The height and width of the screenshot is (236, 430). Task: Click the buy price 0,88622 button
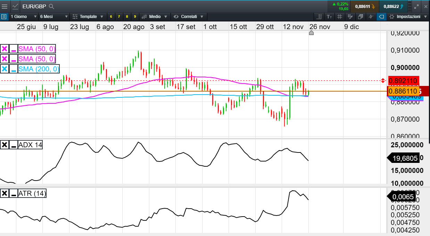click(393, 6)
